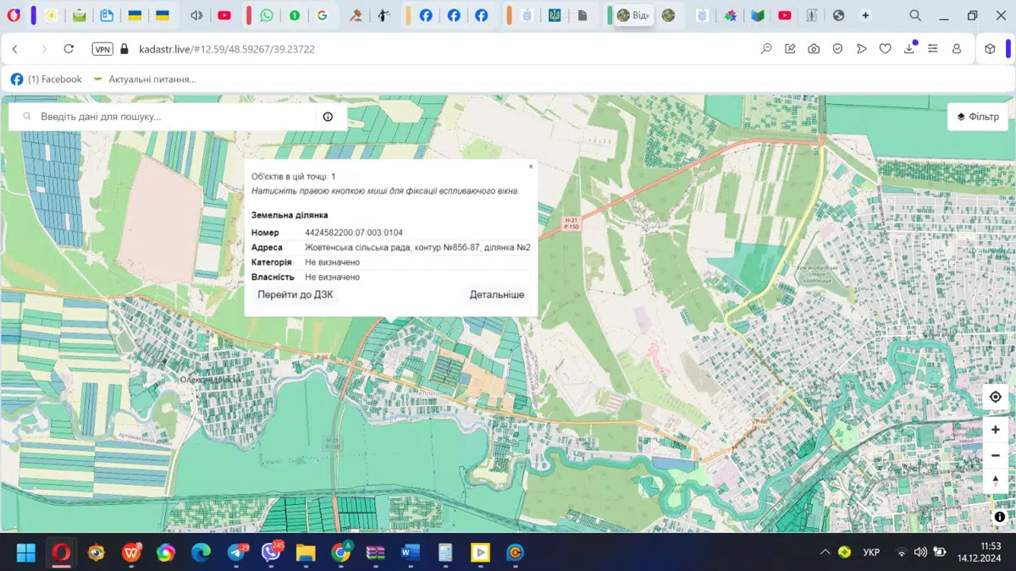Viewport: 1016px width, 571px height.
Task: Open map attribution info icon at bottom right
Action: click(x=1000, y=516)
